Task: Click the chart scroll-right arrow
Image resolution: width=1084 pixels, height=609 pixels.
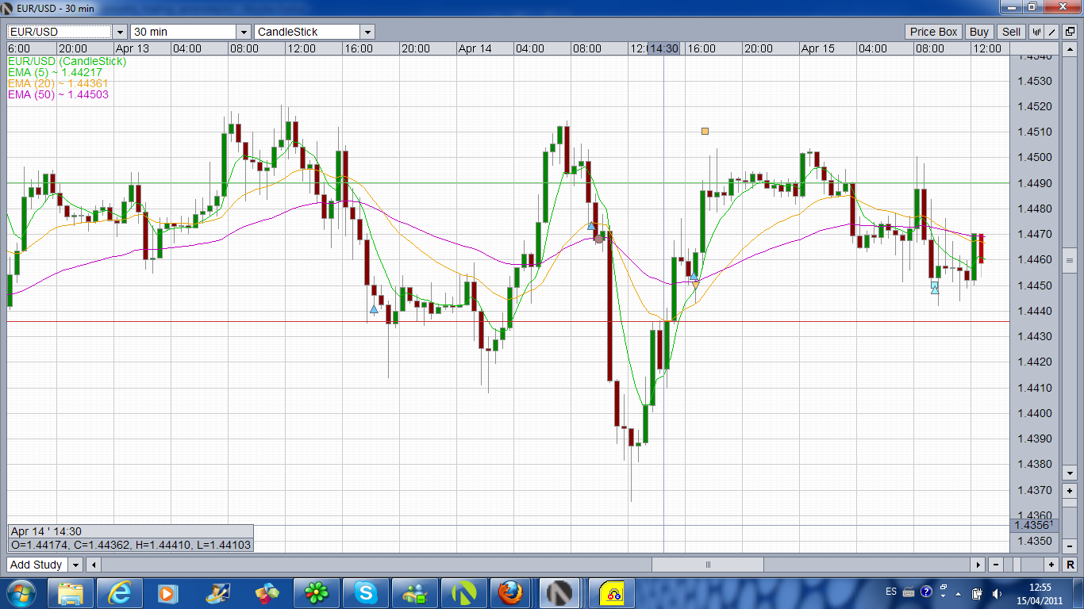Action: pos(978,565)
